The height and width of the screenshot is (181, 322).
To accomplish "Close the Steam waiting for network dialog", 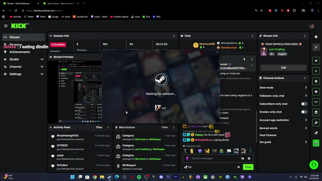I will [x=217, y=52].
